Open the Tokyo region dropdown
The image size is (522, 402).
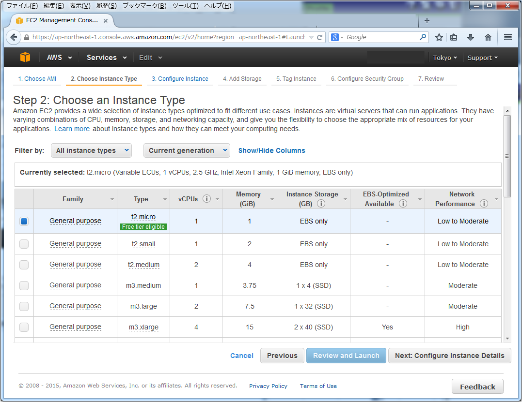tap(445, 58)
